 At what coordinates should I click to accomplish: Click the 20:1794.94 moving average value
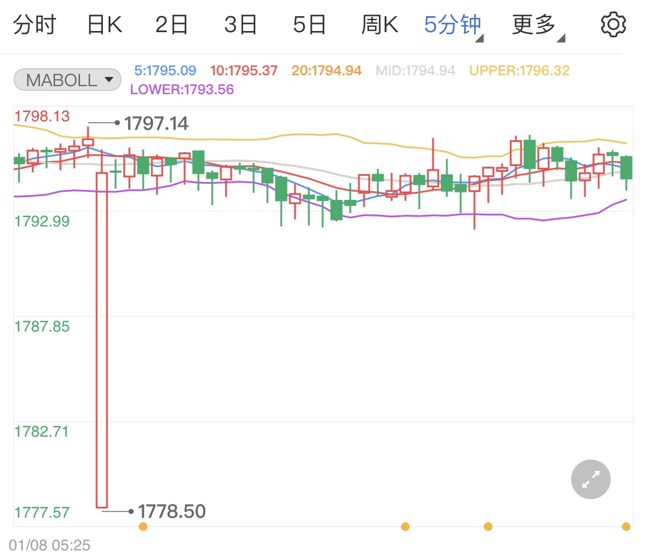327,71
